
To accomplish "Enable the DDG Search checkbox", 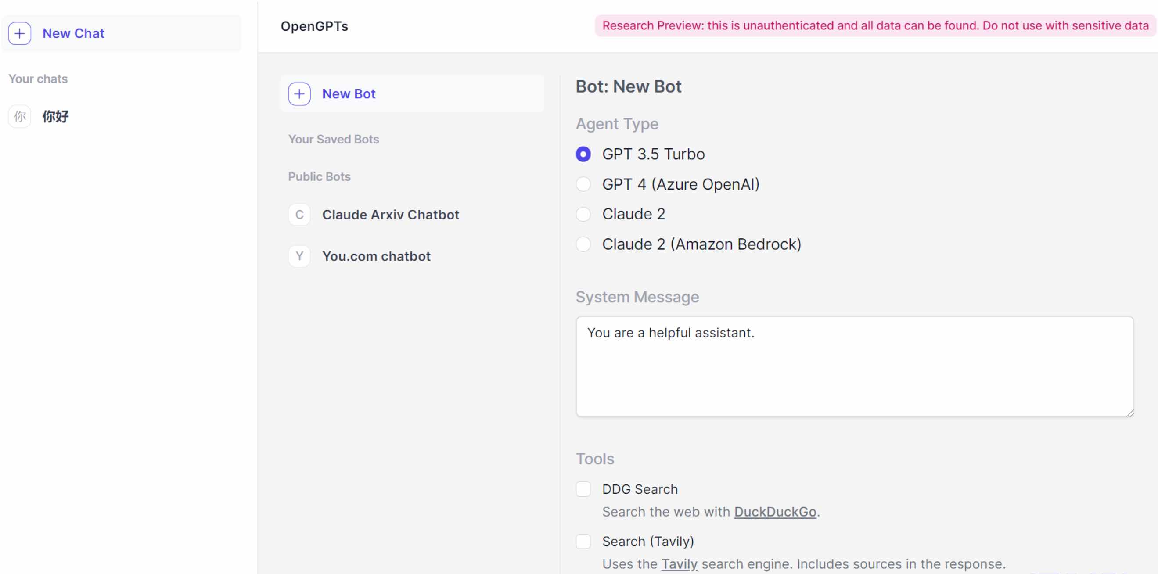I will [x=583, y=489].
